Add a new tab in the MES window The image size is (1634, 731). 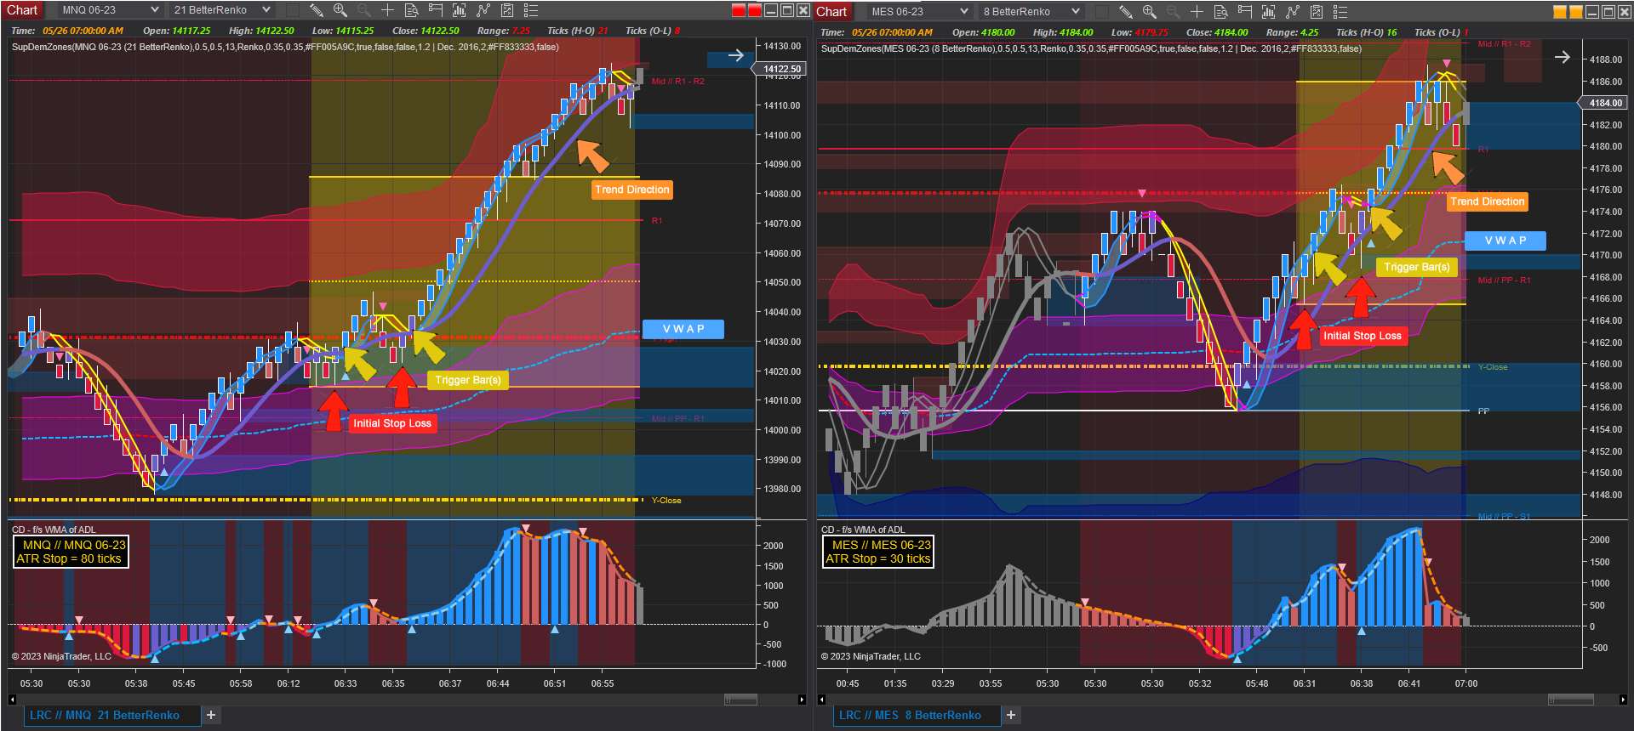click(1011, 716)
